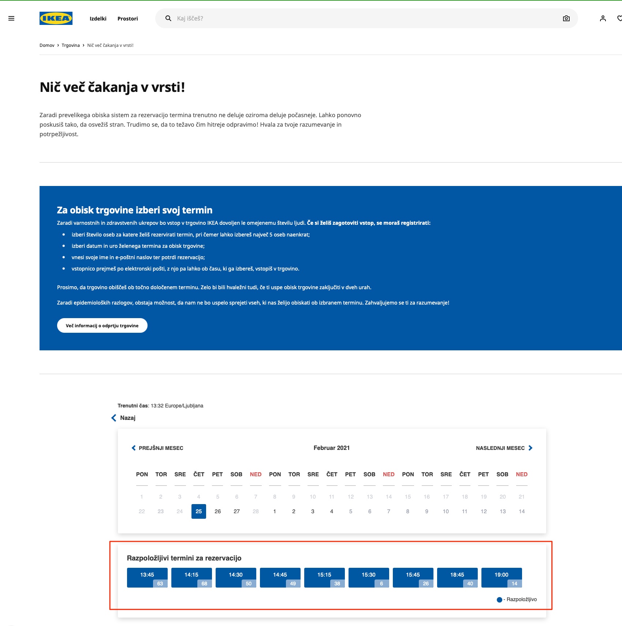Select date 26 in calendar
Screen dimensions: 622x626
[218, 511]
